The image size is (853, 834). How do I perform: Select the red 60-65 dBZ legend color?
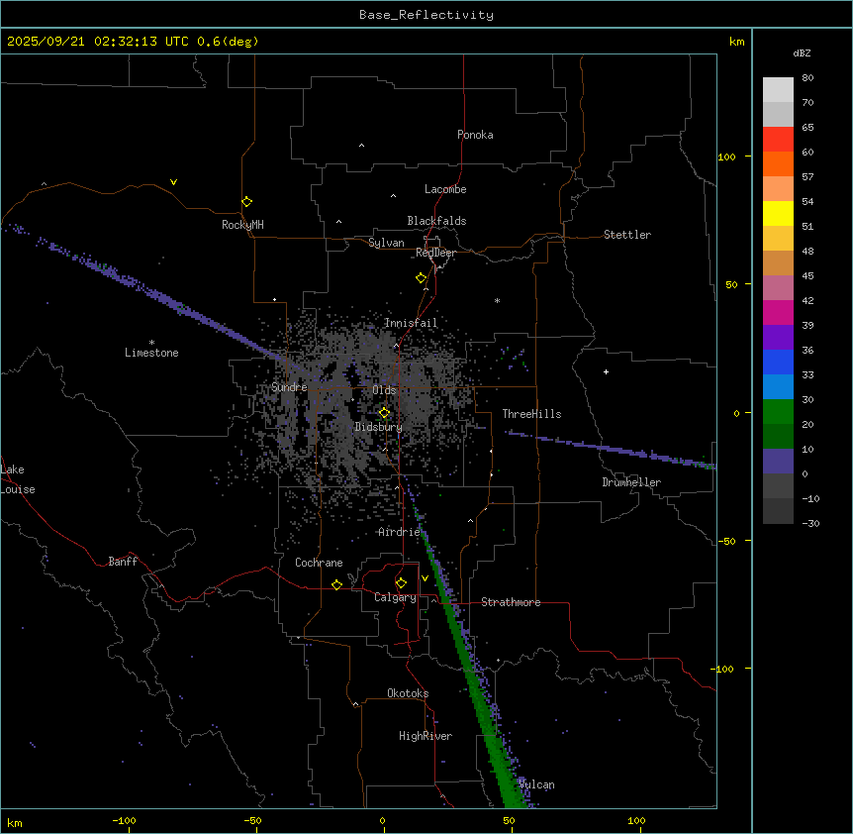click(778, 139)
